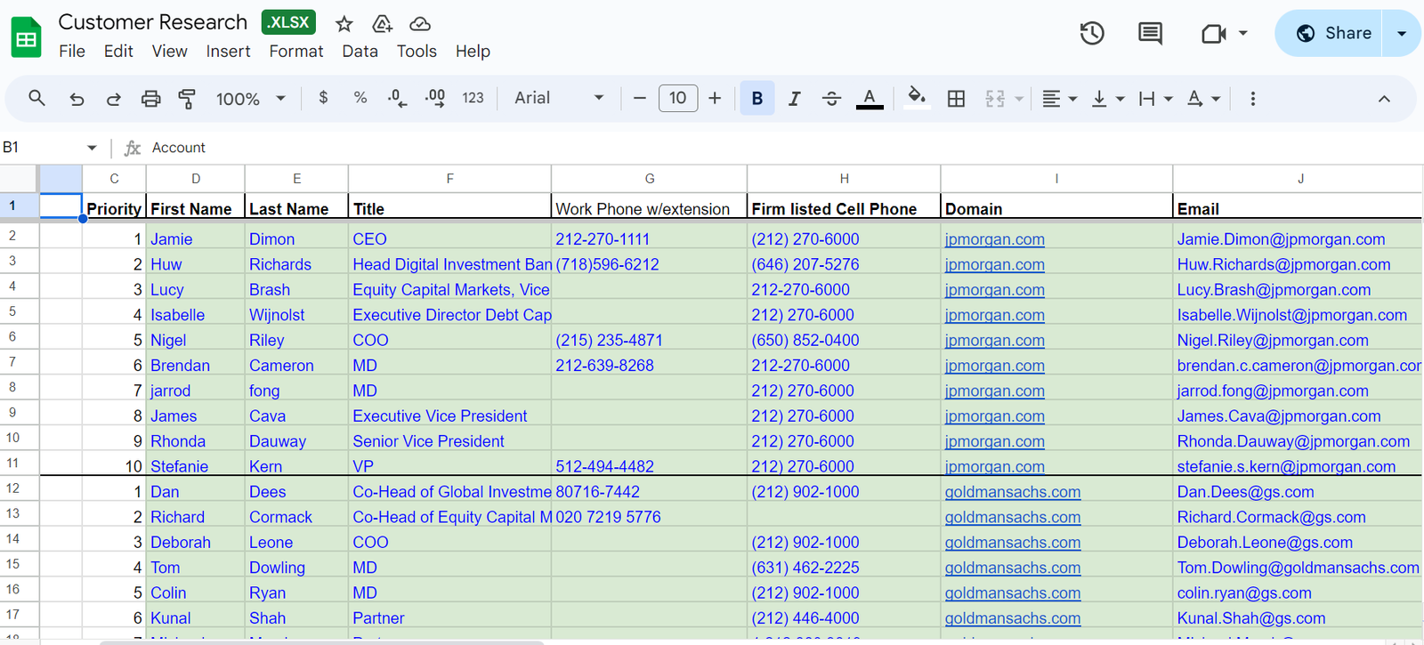Click the font size input box

678,98
